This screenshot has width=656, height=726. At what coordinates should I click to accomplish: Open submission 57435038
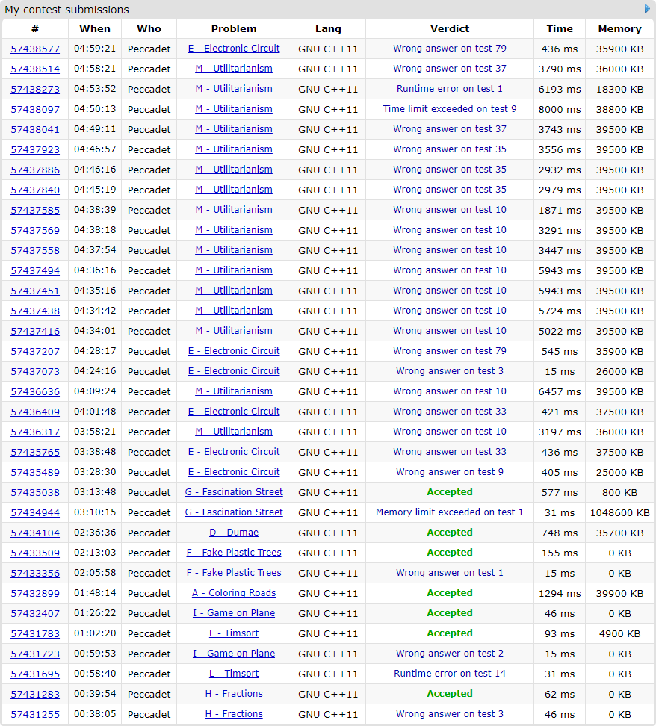(35, 492)
